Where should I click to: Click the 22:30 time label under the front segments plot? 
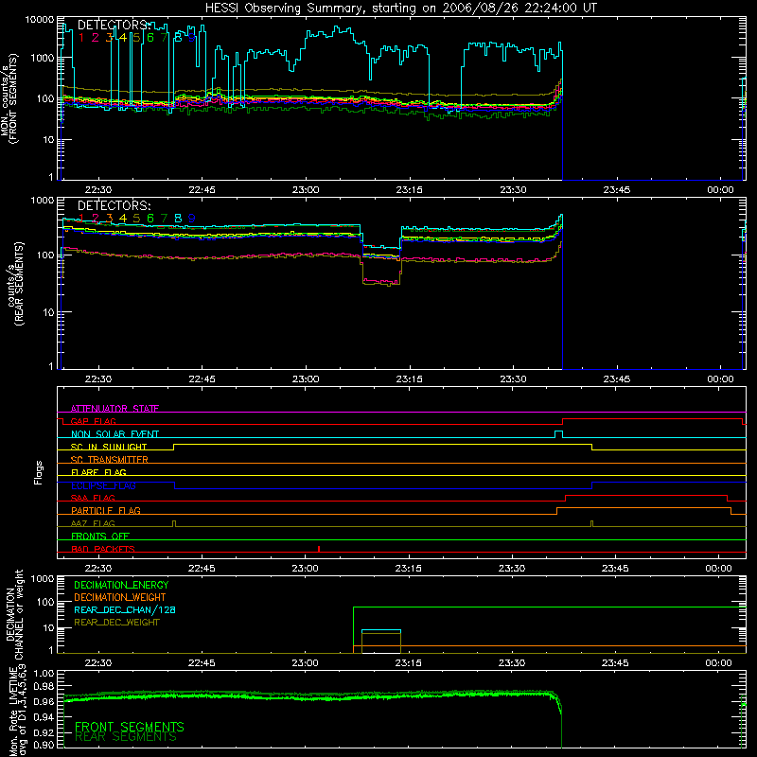click(x=98, y=190)
